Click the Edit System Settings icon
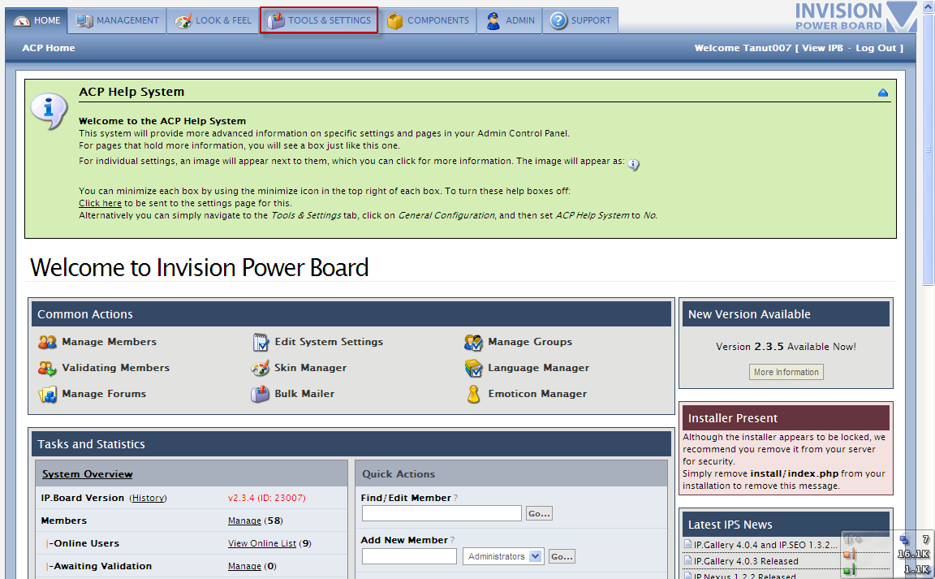Viewport: 935px width, 579px height. (x=261, y=342)
